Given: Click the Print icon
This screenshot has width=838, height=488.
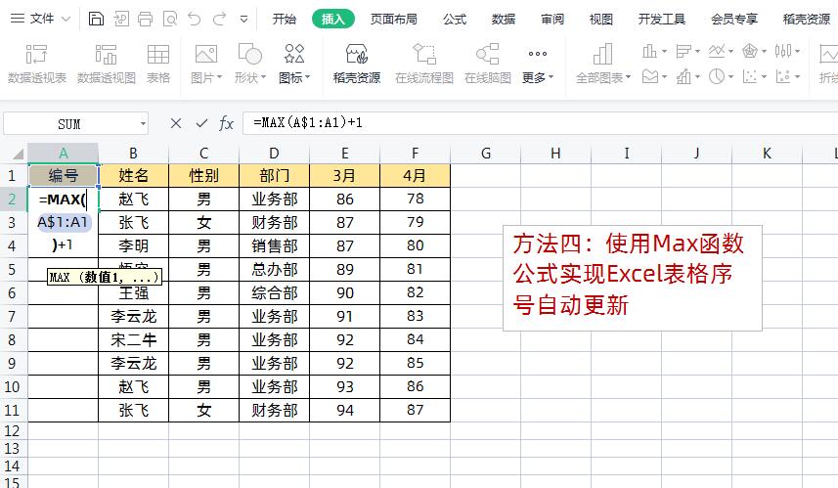Looking at the screenshot, I should tap(145, 20).
